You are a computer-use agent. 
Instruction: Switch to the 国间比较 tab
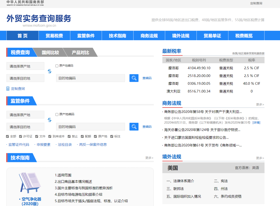click(x=50, y=52)
